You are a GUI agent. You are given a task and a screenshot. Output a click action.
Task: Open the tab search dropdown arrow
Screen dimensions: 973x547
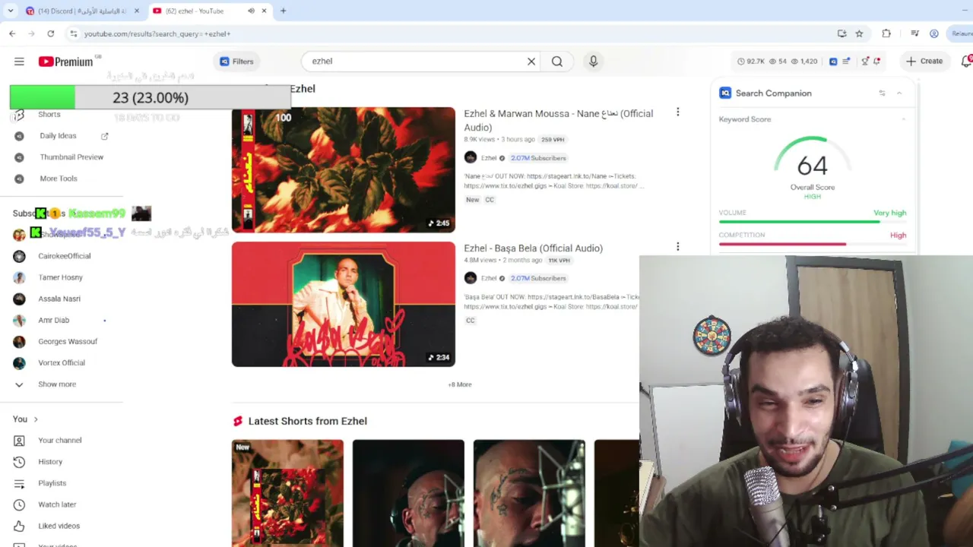(x=11, y=11)
